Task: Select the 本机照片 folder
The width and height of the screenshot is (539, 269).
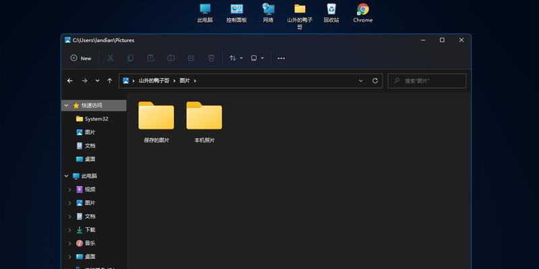Action: point(205,122)
